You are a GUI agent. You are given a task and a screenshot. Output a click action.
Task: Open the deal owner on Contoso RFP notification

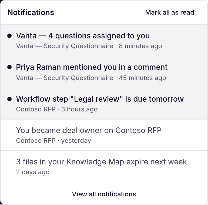[104, 135]
